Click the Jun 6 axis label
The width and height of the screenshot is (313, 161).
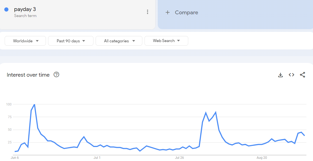tap(15, 158)
